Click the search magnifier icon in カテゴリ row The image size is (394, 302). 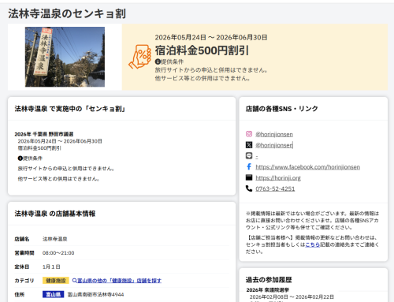pos(74,281)
